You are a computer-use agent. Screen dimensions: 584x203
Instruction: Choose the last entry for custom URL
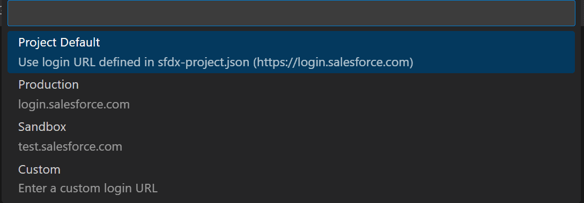coord(291,179)
